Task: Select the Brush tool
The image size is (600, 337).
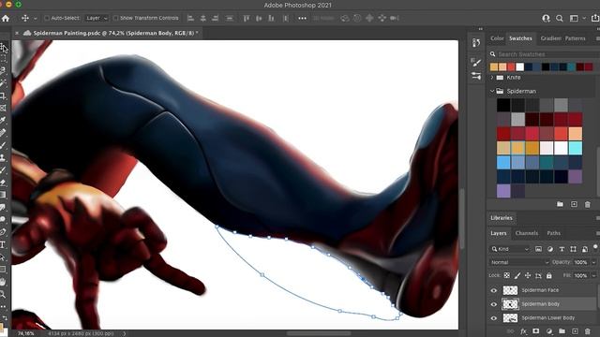Action: point(3,145)
